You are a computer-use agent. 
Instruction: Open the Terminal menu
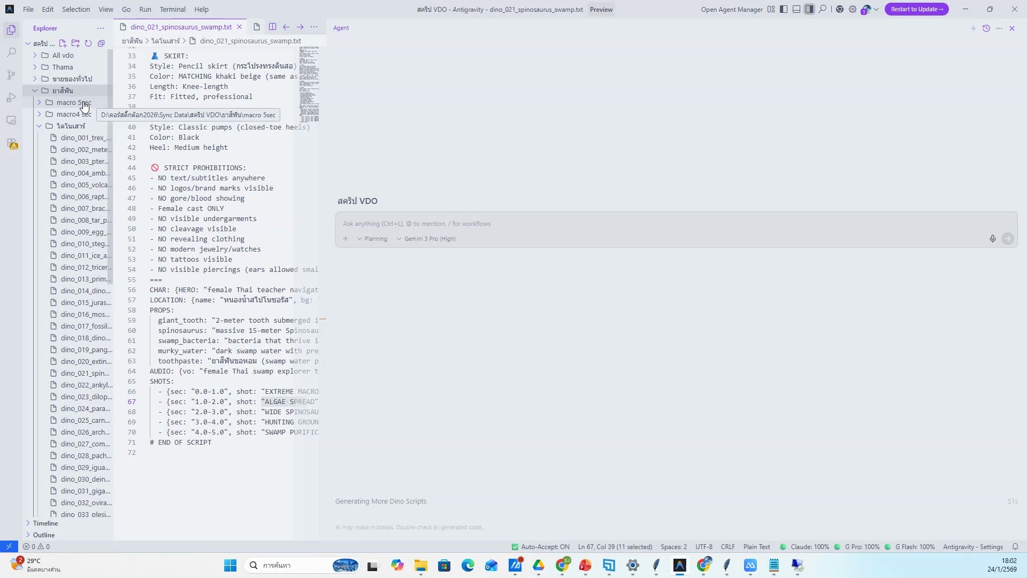172,9
